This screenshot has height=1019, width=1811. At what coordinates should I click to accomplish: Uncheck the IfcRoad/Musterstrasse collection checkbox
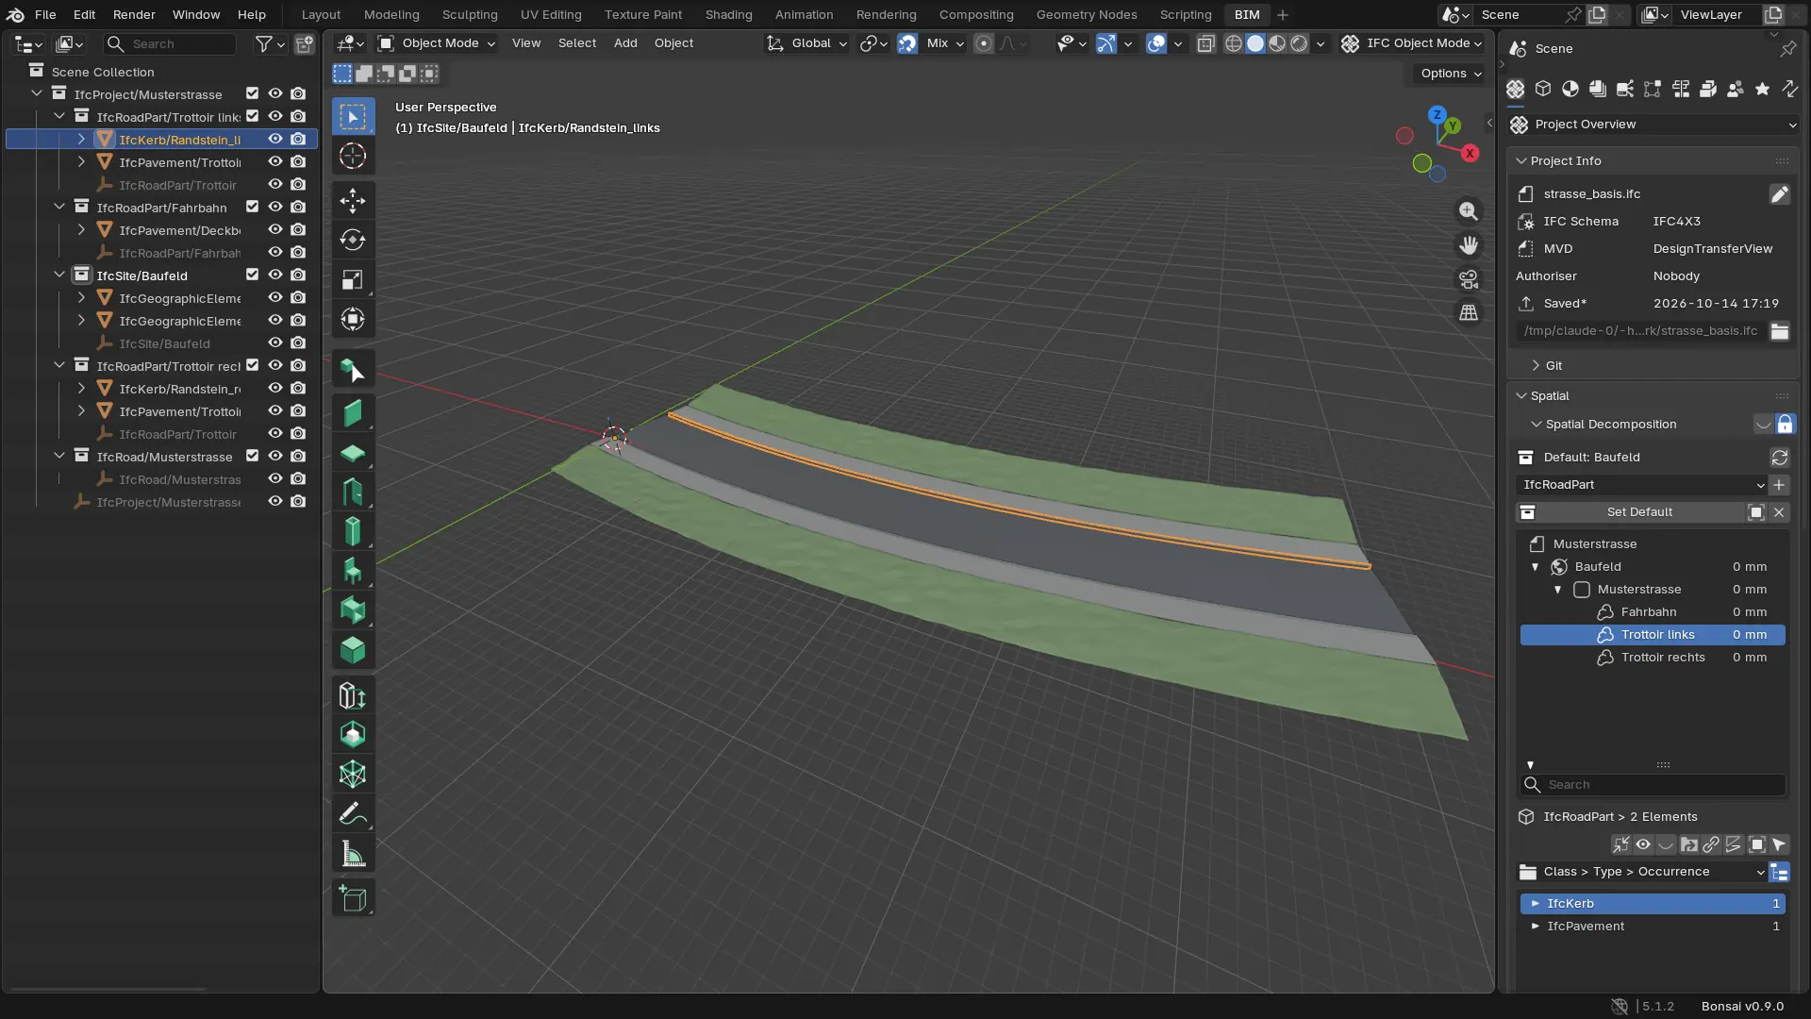(252, 456)
